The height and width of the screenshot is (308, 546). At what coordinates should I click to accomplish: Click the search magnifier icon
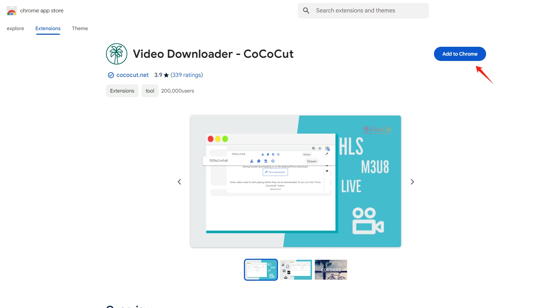[x=306, y=11]
